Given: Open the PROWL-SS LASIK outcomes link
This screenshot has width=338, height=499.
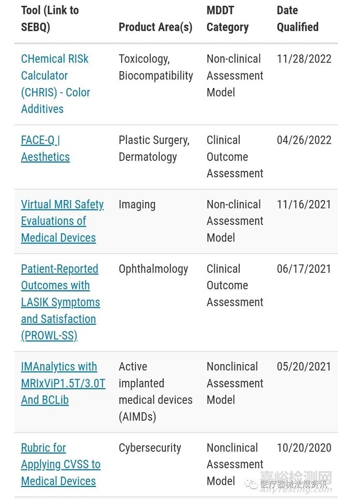Looking at the screenshot, I should (x=60, y=302).
